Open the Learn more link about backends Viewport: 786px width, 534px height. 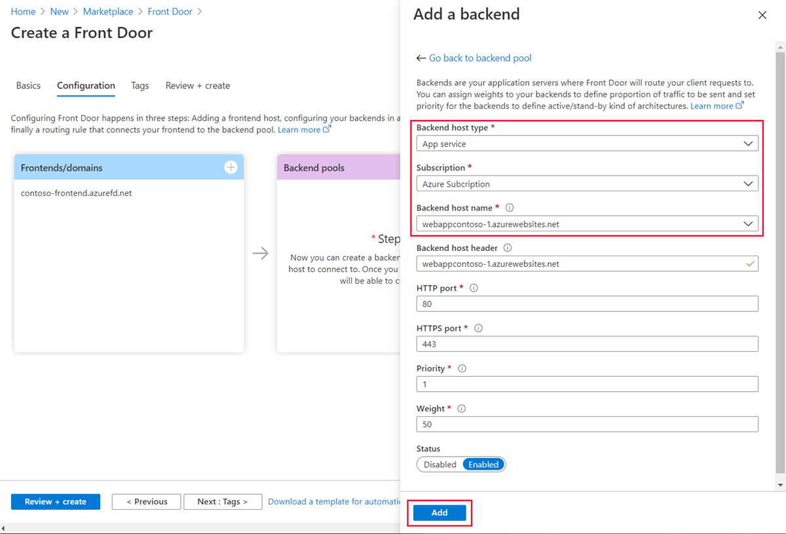[x=713, y=105]
